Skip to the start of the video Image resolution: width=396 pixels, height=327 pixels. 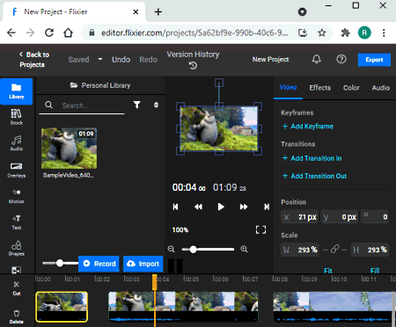pyautogui.click(x=175, y=207)
